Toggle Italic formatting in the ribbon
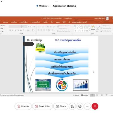The width and height of the screenshot is (113, 113). tap(13, 30)
